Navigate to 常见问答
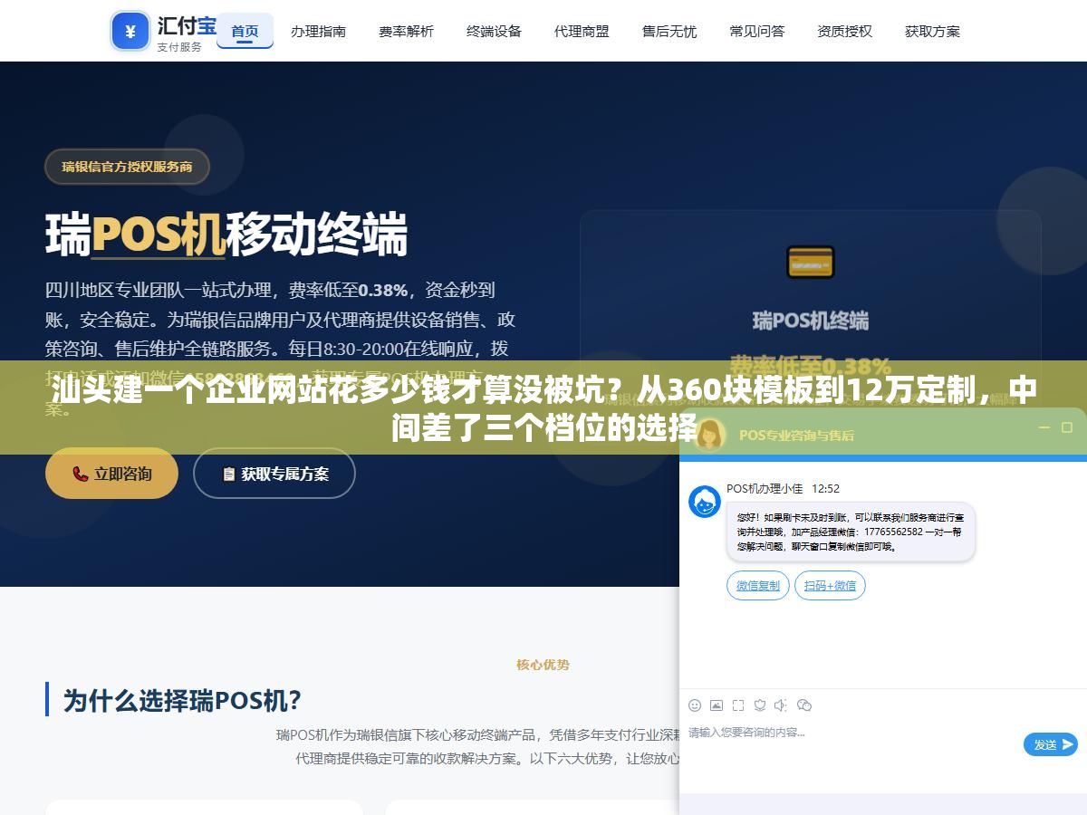This screenshot has height=815, width=1087. pyautogui.click(x=757, y=31)
